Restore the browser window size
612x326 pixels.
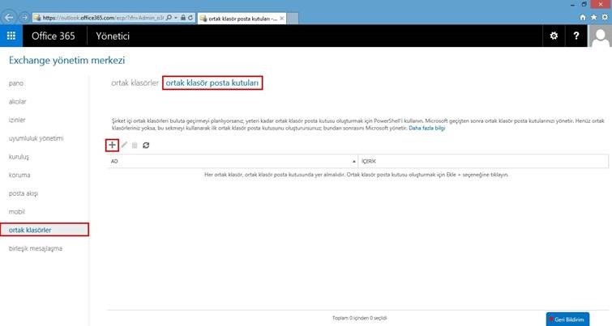tap(584, 4)
